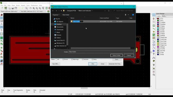Open the Organize dropdown in file dialog
173x97 pixels.
tap(56, 15)
